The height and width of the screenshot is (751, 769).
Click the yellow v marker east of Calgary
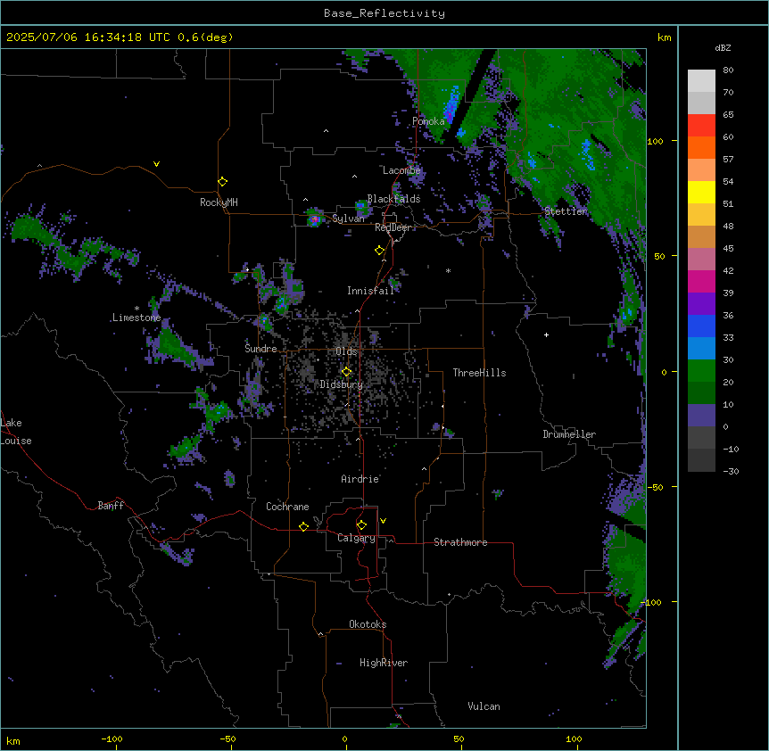pos(383,521)
